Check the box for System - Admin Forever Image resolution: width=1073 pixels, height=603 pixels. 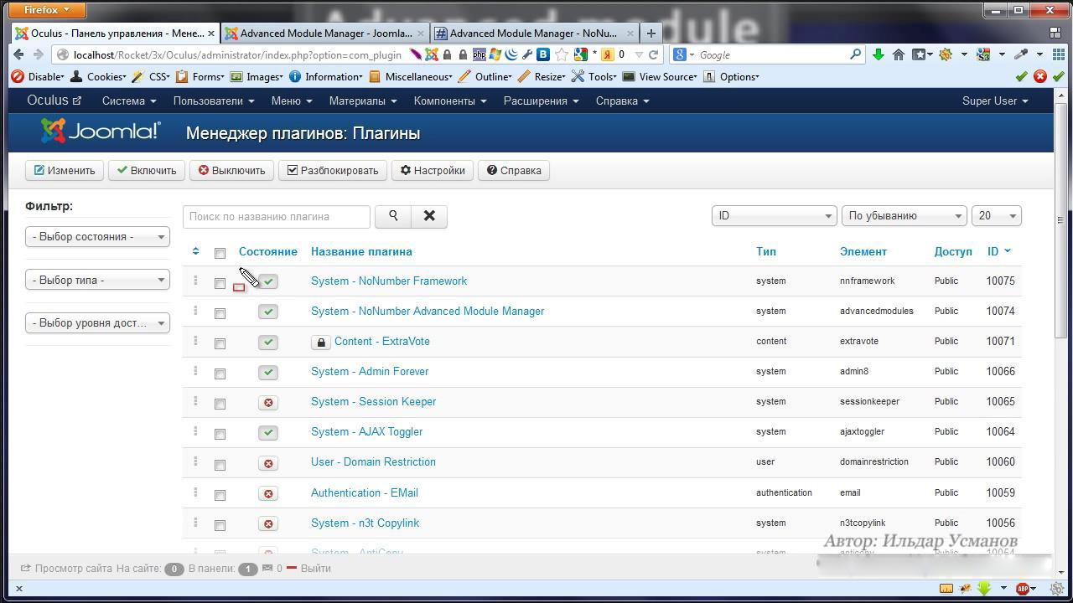(x=220, y=374)
